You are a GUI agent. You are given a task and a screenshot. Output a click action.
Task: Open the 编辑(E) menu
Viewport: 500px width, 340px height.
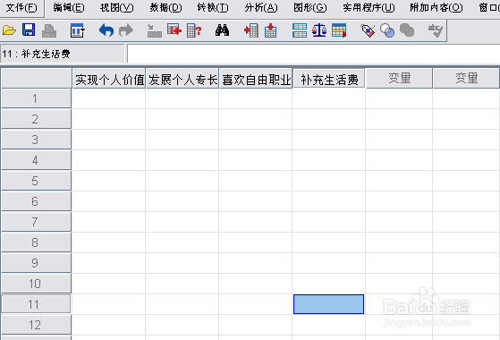pyautogui.click(x=69, y=7)
